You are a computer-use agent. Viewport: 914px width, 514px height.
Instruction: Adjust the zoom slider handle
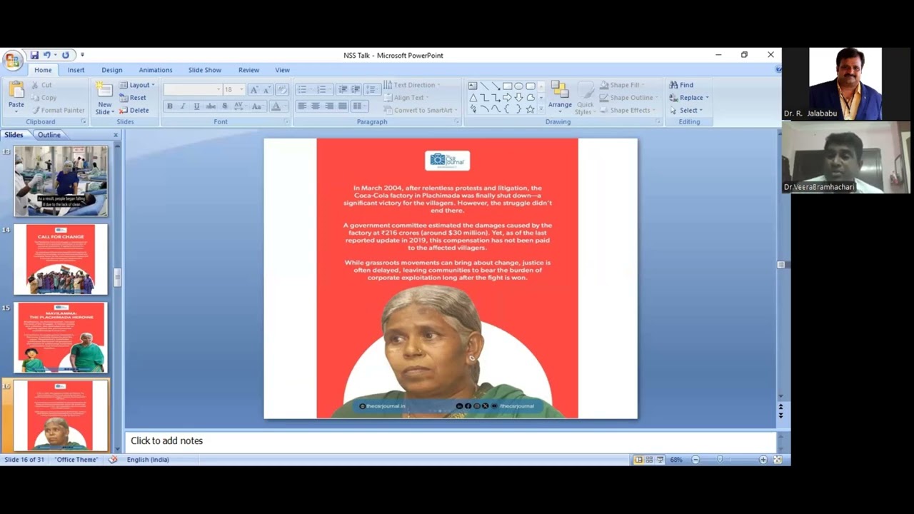[x=720, y=460]
